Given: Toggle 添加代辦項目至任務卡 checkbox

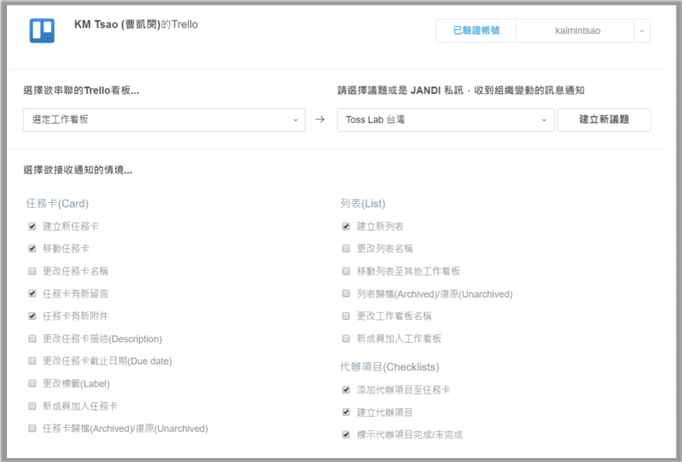Looking at the screenshot, I should (x=346, y=390).
